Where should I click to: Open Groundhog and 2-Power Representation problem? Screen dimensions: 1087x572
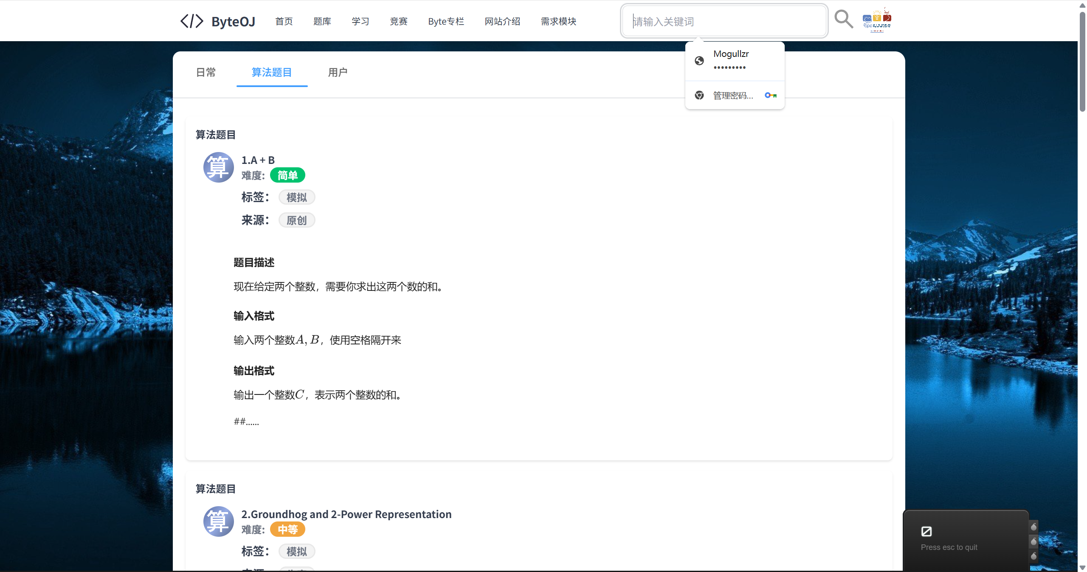pyautogui.click(x=346, y=514)
